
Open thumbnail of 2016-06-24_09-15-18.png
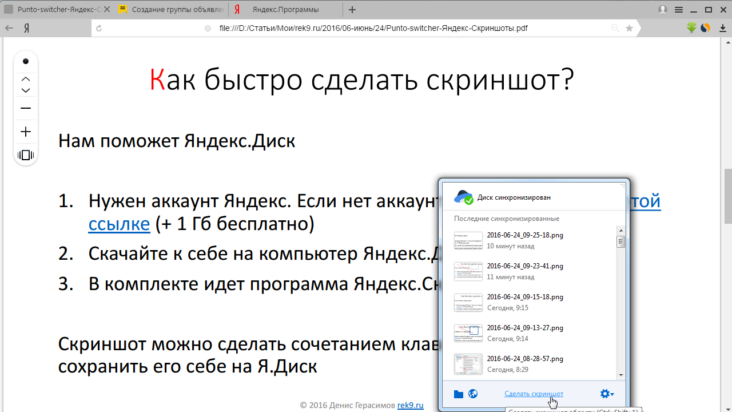click(468, 302)
